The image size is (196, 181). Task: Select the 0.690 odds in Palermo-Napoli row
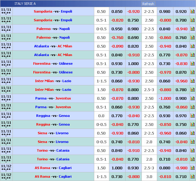(x=133, y=38)
